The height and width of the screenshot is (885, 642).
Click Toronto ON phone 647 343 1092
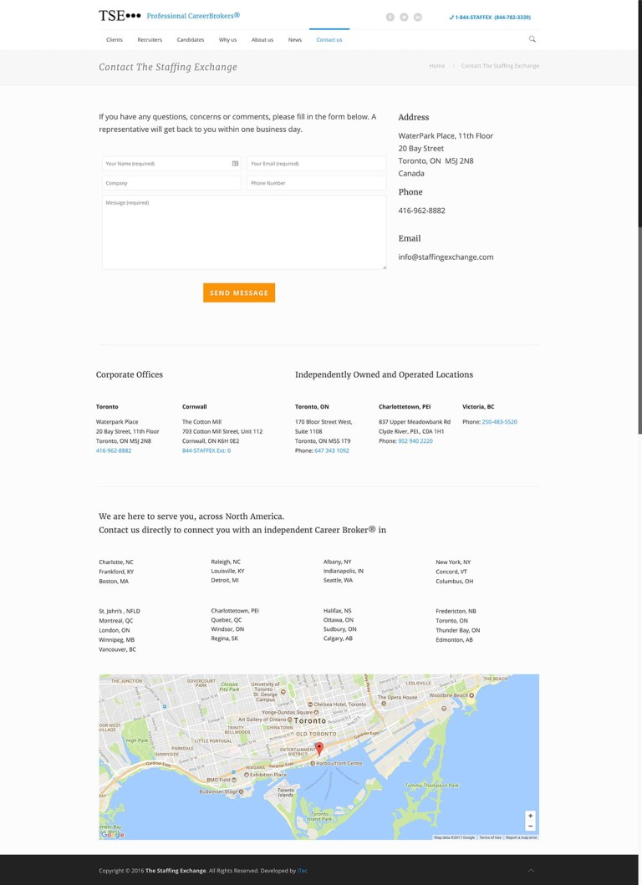pyautogui.click(x=331, y=450)
